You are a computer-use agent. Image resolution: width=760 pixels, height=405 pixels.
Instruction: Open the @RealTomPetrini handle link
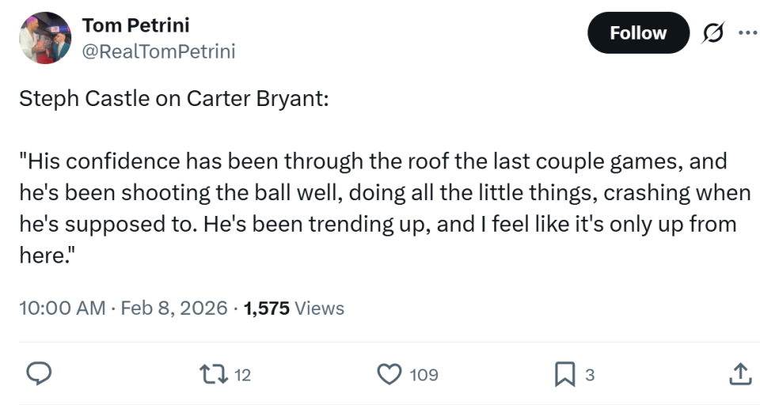(x=158, y=51)
